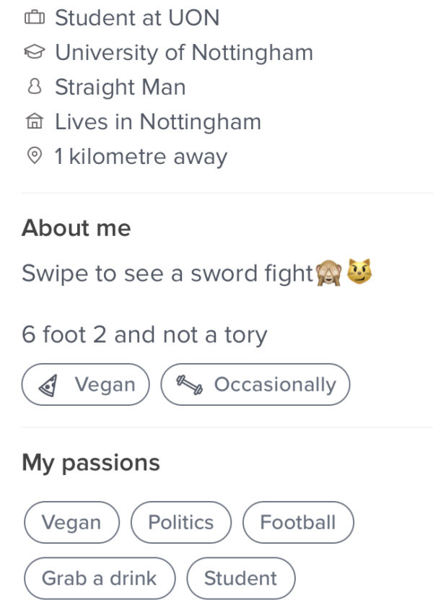Click the Student at UON text

(137, 18)
